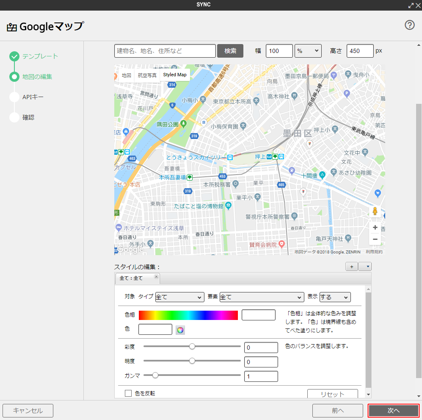Click the Street View pegman icon
The height and width of the screenshot is (420, 422).
click(x=375, y=211)
